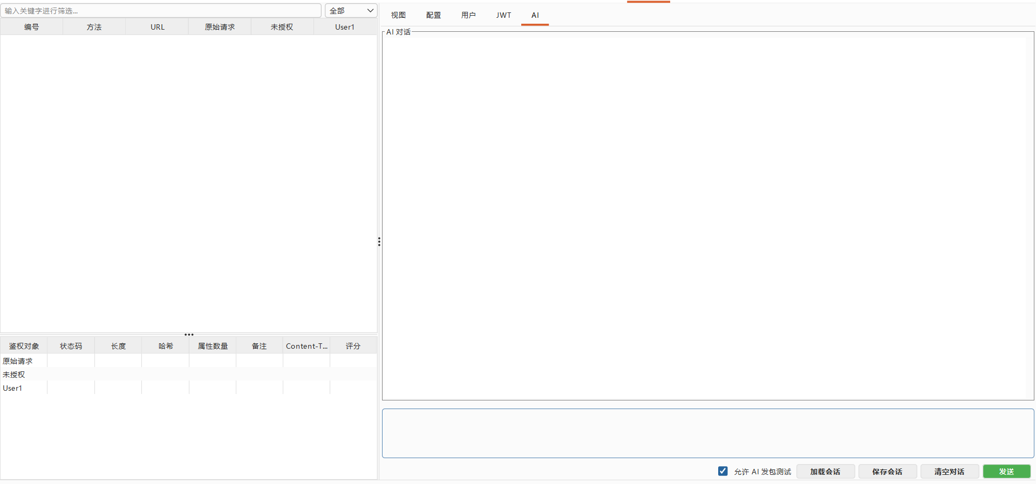This screenshot has height=484, width=1036.
Task: Click the green 发送 button
Action: 1006,472
